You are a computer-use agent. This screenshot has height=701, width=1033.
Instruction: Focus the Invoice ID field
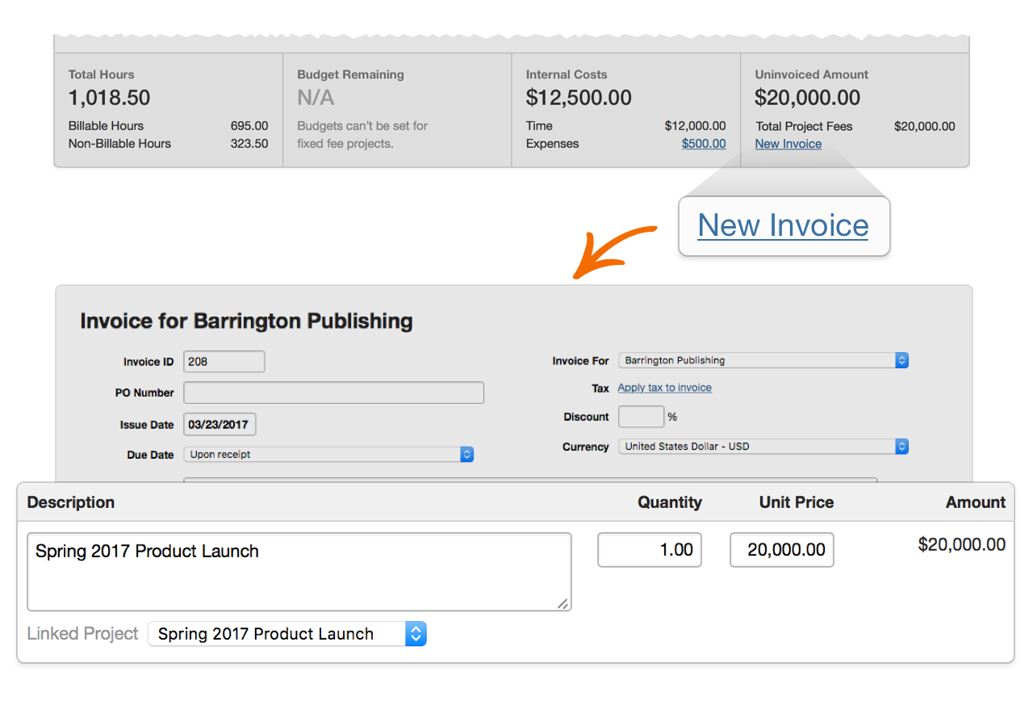(224, 362)
